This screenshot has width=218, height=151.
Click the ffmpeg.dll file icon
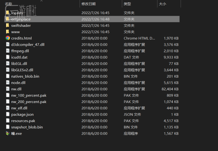coord(8,51)
